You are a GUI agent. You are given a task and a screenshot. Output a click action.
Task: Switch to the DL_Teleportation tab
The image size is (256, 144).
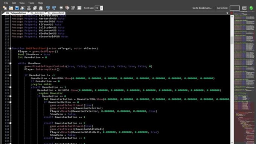tap(16, 13)
